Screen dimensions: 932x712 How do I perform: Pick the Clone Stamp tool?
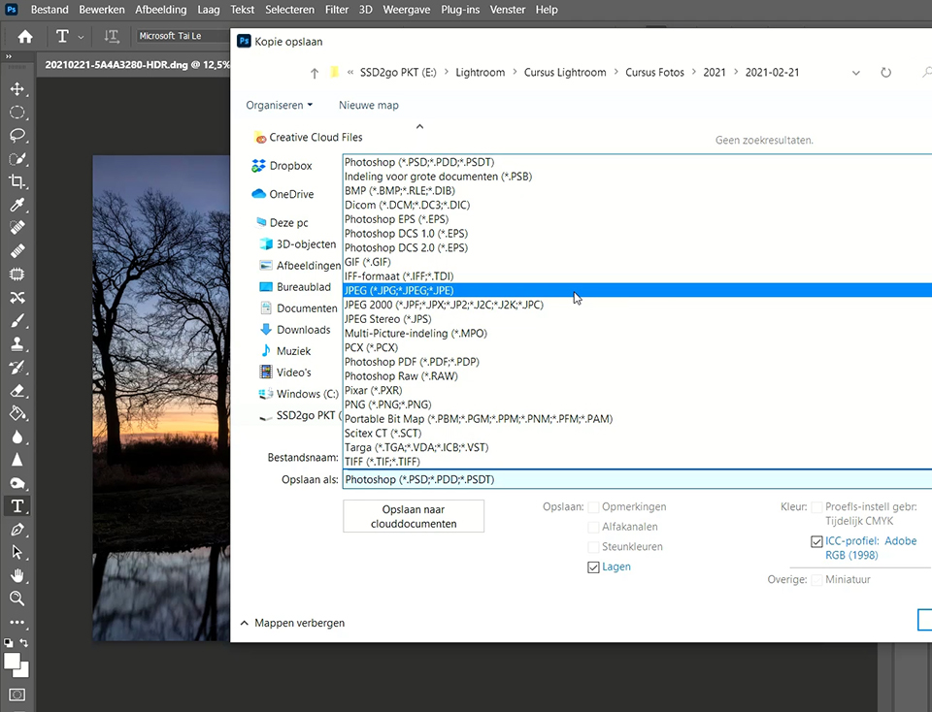tap(17, 343)
